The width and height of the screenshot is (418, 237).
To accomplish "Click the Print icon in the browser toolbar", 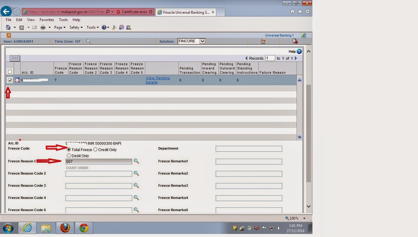I will click(x=42, y=27).
